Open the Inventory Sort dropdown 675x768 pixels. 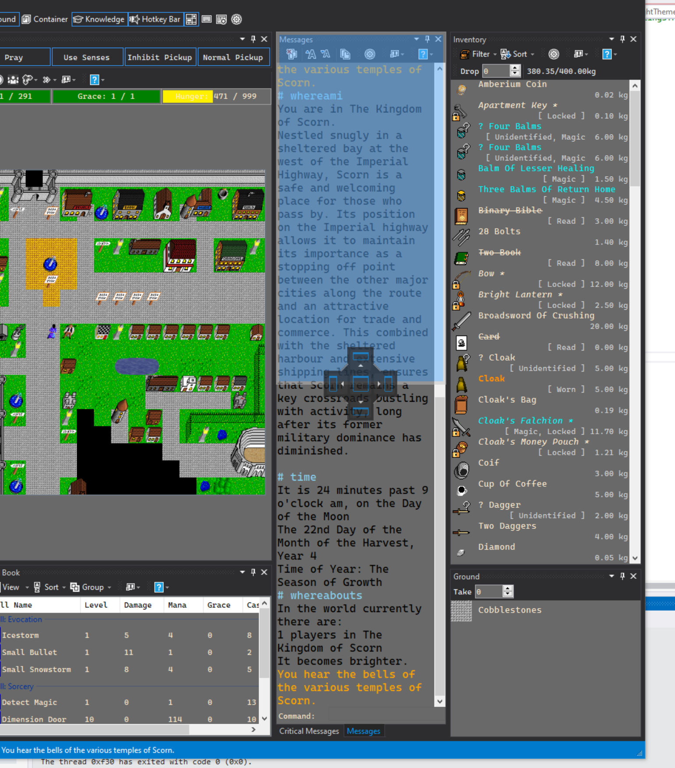click(517, 54)
